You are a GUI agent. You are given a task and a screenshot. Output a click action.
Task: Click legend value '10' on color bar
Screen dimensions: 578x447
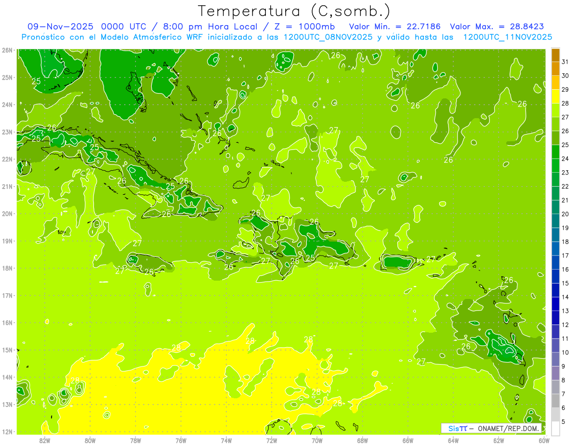[x=565, y=352]
